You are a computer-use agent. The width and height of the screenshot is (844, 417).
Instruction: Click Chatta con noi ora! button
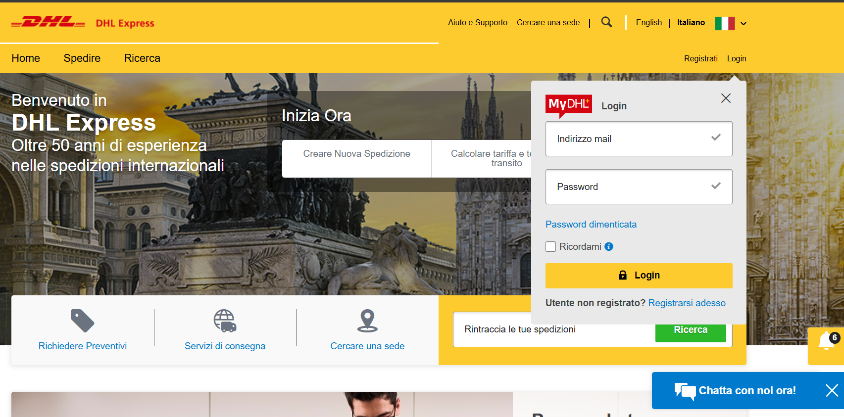click(x=747, y=391)
